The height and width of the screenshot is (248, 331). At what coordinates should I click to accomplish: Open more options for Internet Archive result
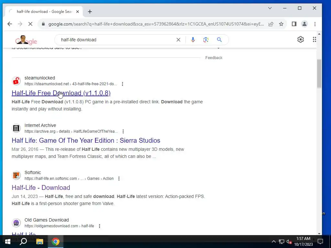123,131
